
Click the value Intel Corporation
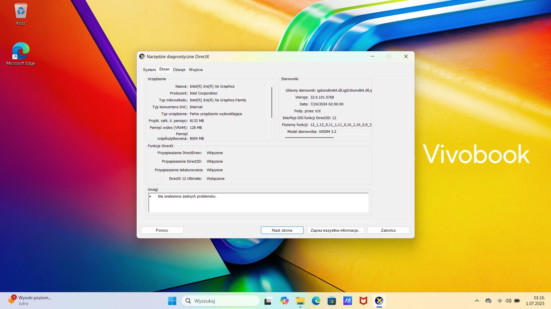(x=203, y=93)
